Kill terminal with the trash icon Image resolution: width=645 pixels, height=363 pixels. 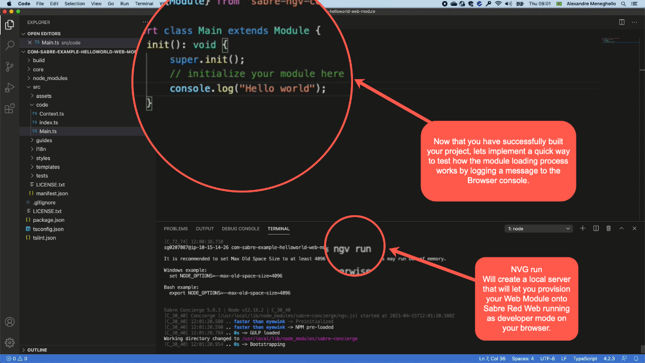(x=609, y=229)
